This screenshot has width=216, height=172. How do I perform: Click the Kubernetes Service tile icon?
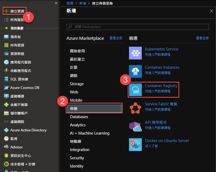click(135, 53)
